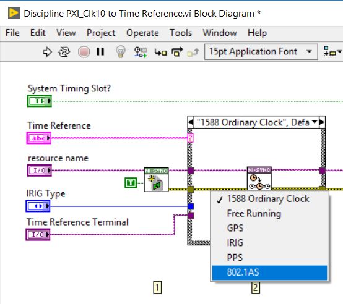Select Time Reference Terminal I/O terminal
Screen dimensions: 343x304
(x=38, y=235)
